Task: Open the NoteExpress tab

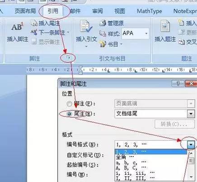Action: (185, 11)
